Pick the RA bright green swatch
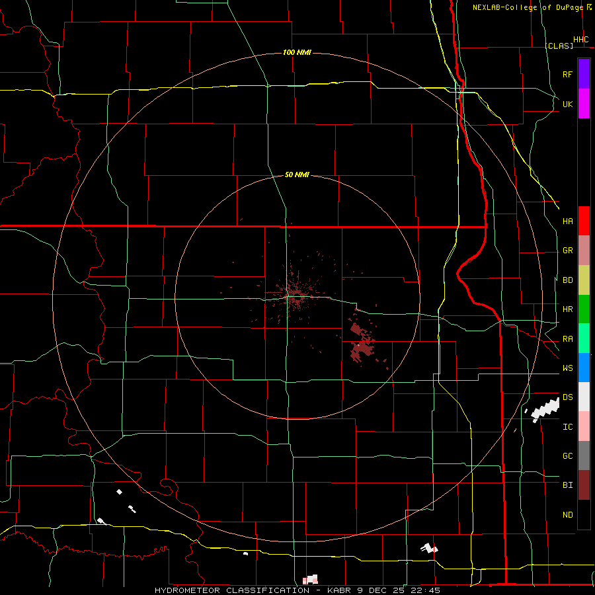The width and height of the screenshot is (595, 595). tap(584, 338)
